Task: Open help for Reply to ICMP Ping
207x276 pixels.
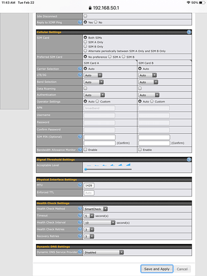Action: tap(79, 22)
